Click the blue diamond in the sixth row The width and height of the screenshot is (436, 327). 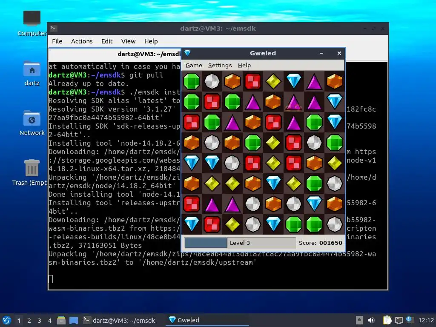[273, 183]
